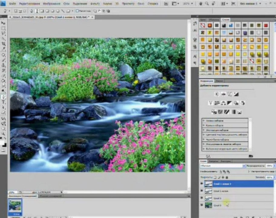The image size is (276, 218).
Task: Add a Gradient Map adjustment
Action: pyautogui.click(x=233, y=112)
